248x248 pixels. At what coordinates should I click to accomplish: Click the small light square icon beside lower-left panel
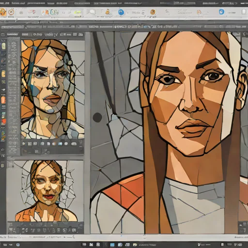click(2, 166)
